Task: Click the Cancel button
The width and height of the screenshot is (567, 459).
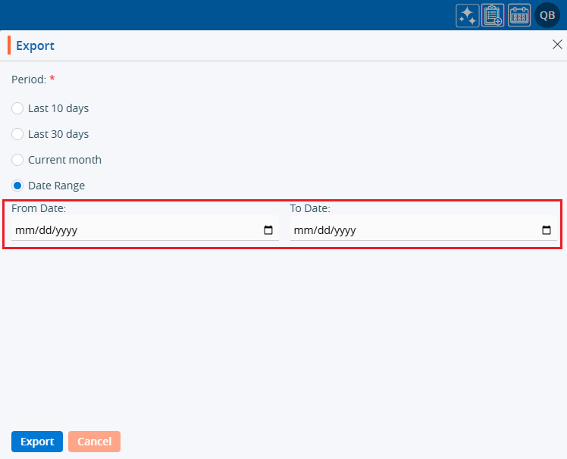Action: [94, 442]
